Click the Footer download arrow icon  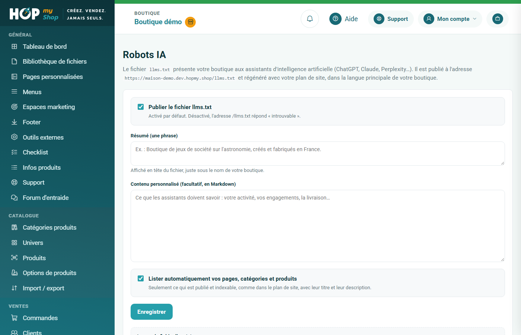pyautogui.click(x=14, y=122)
